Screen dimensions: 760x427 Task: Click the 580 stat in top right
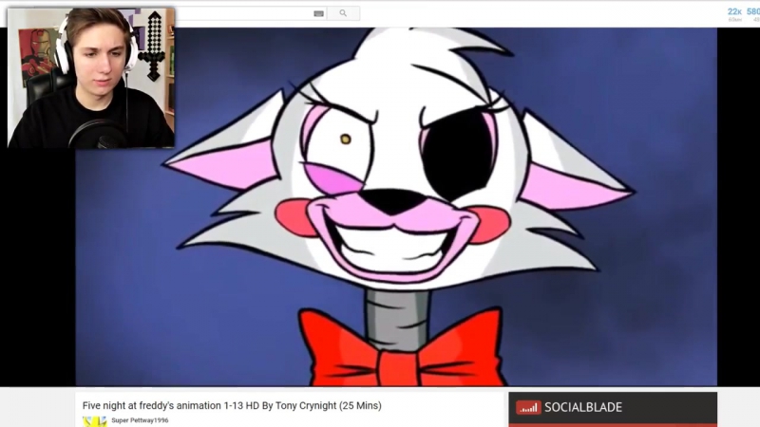pyautogui.click(x=753, y=11)
